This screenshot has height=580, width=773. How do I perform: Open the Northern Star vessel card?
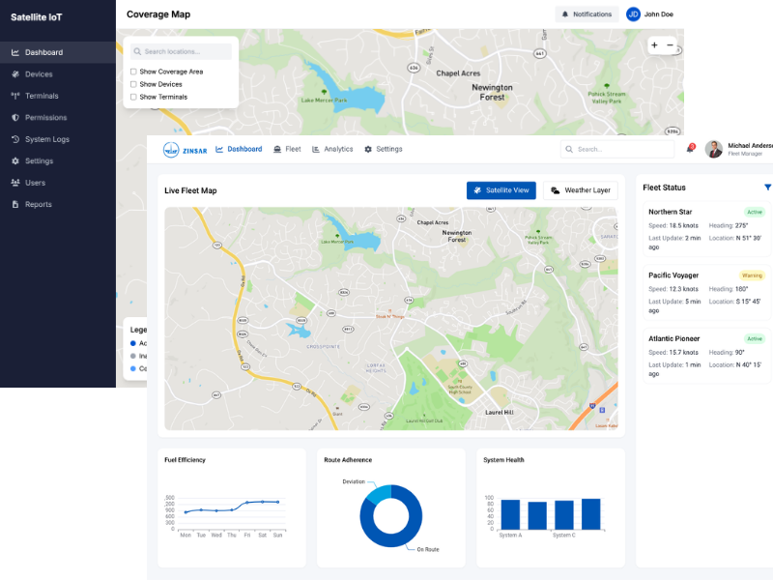[707, 229]
